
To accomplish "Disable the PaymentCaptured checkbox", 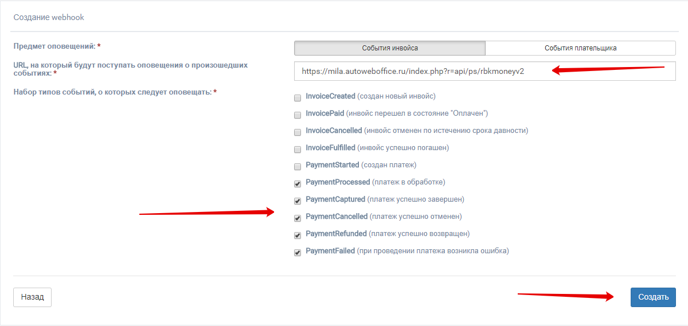I will point(298,201).
